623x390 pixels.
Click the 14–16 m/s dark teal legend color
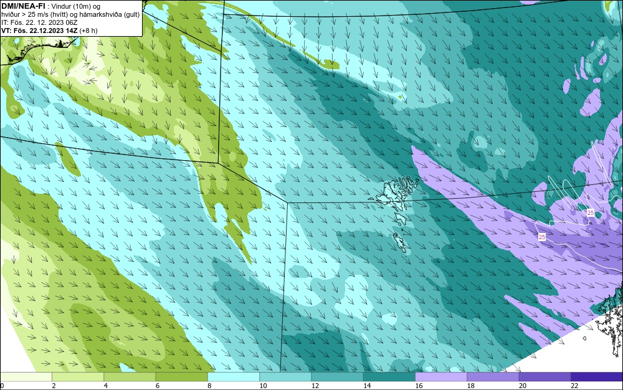389,376
